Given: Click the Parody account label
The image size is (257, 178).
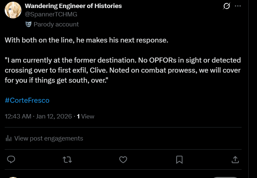Looking at the screenshot, I should [x=56, y=24].
